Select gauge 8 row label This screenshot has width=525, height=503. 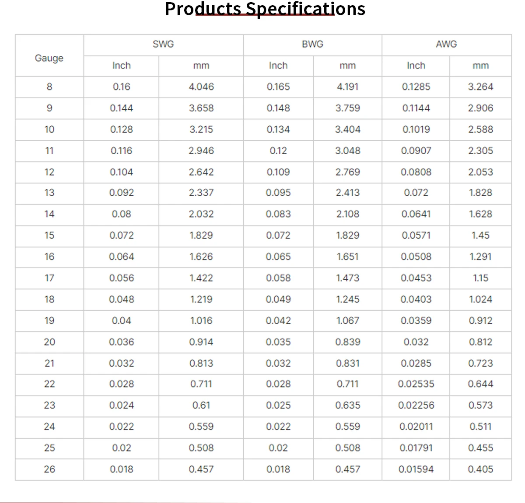point(49,87)
